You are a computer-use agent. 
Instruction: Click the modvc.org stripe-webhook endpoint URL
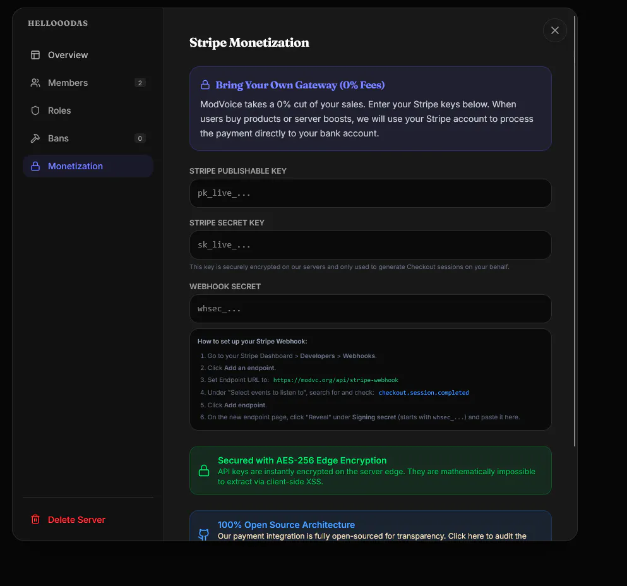335,380
